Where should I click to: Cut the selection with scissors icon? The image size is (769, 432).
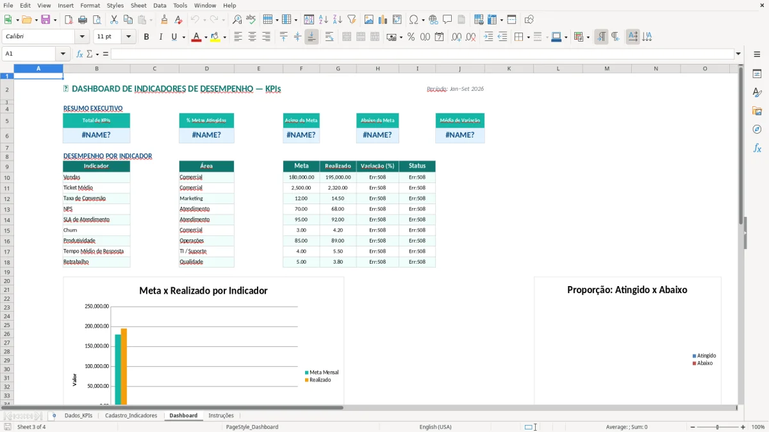[113, 20]
